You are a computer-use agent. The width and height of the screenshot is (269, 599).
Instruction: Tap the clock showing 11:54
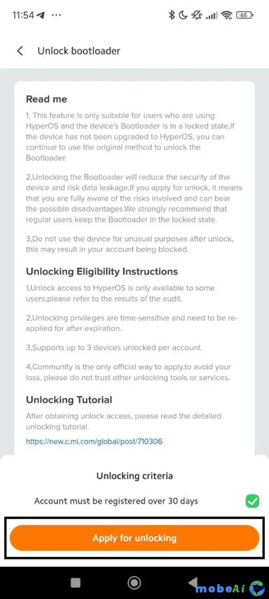[22, 15]
